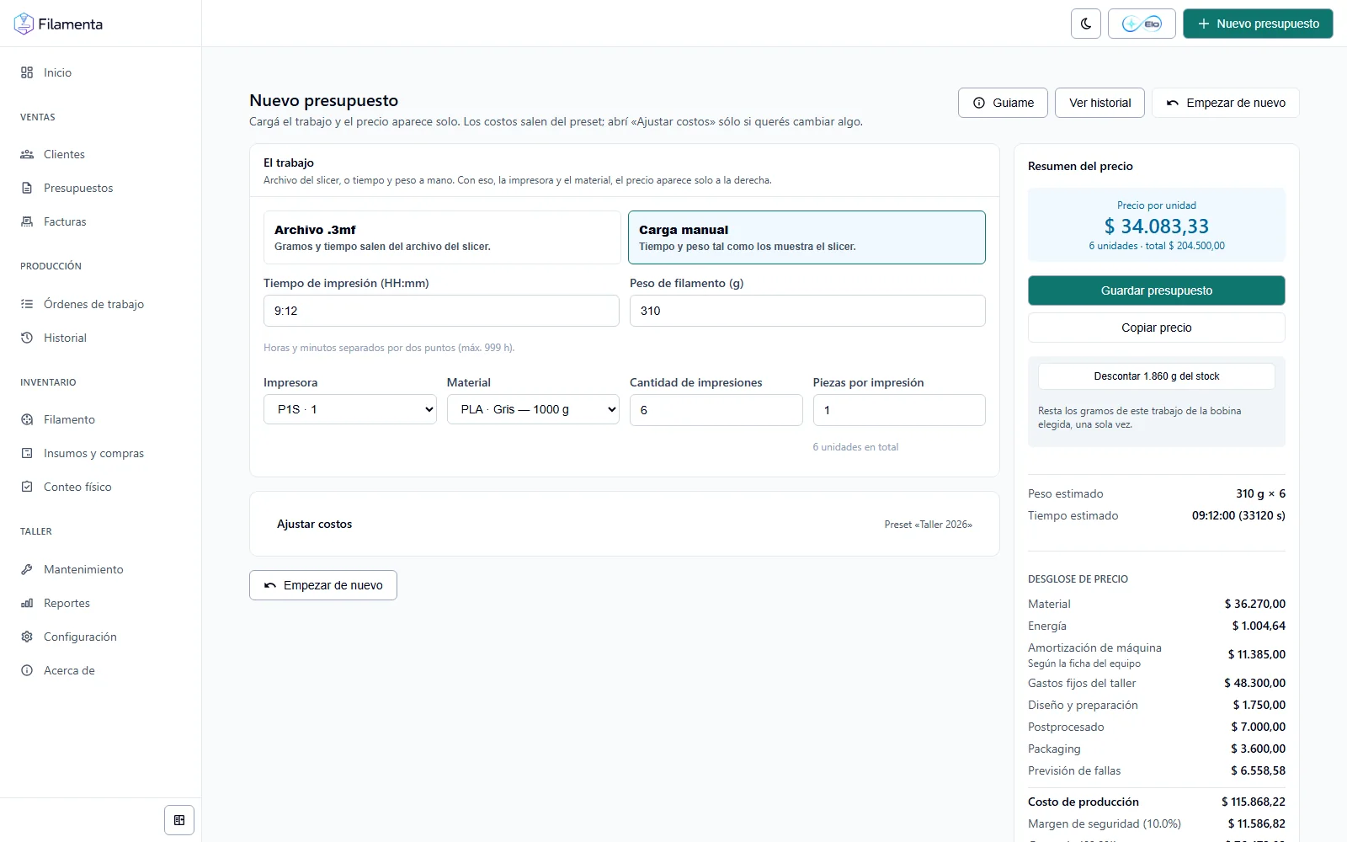Click Guardar presupuesto button
1347x842 pixels.
1157,290
